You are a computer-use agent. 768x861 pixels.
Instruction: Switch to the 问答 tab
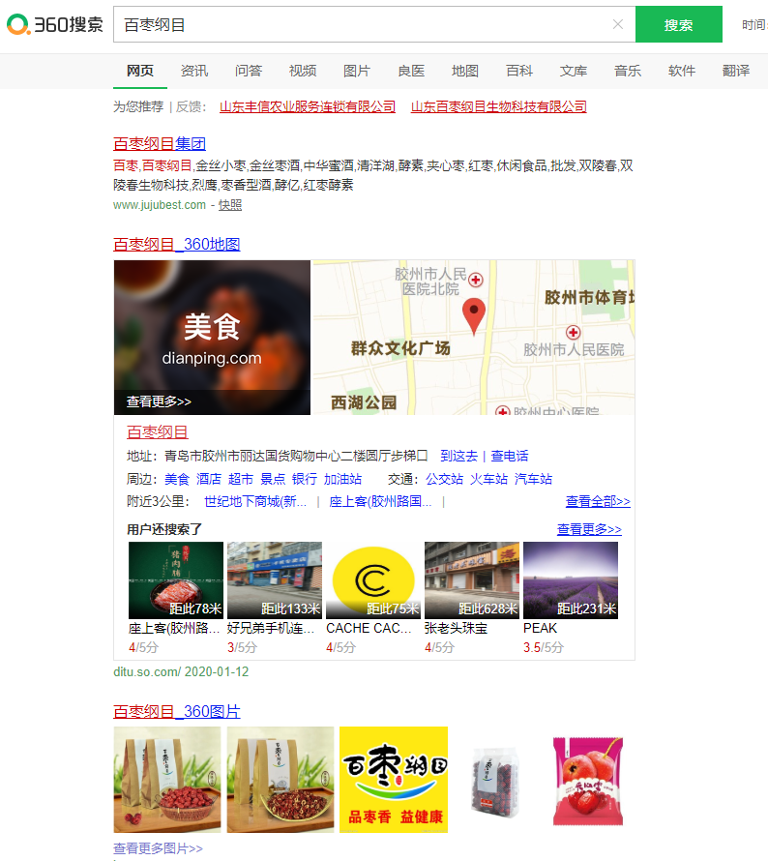[249, 71]
